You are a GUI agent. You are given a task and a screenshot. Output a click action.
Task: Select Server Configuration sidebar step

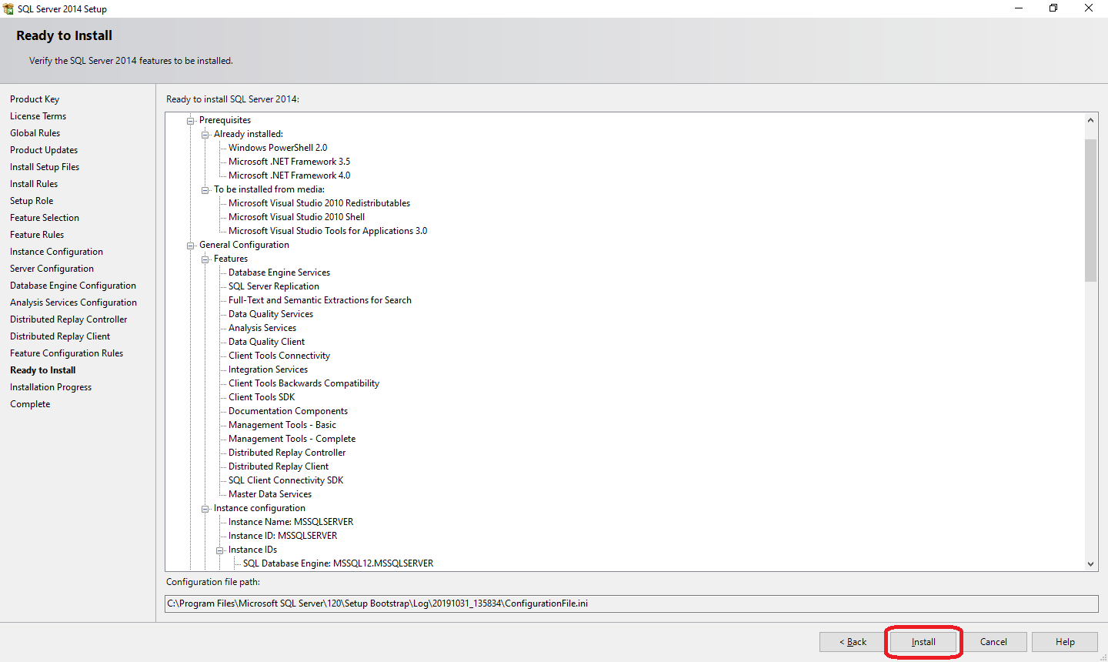point(52,269)
